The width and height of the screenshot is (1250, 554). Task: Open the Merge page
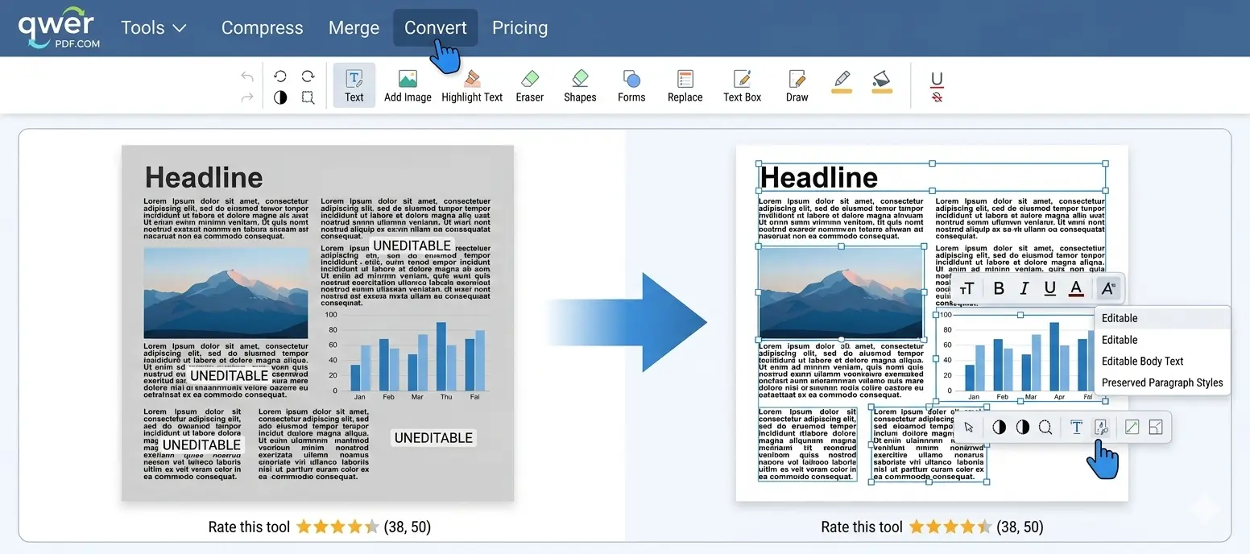pyautogui.click(x=354, y=27)
